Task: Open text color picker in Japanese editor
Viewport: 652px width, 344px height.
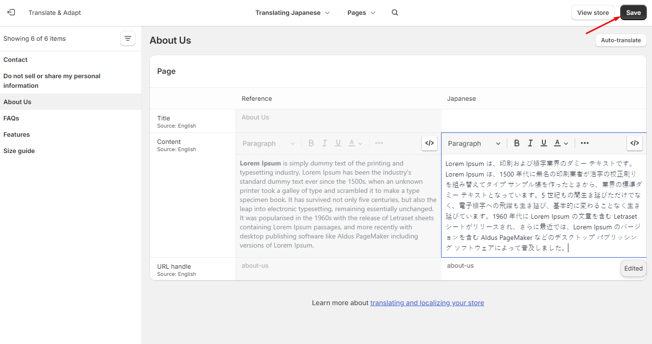Action: pos(561,143)
